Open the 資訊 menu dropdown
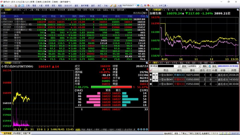240x135 pixels. (94, 6)
